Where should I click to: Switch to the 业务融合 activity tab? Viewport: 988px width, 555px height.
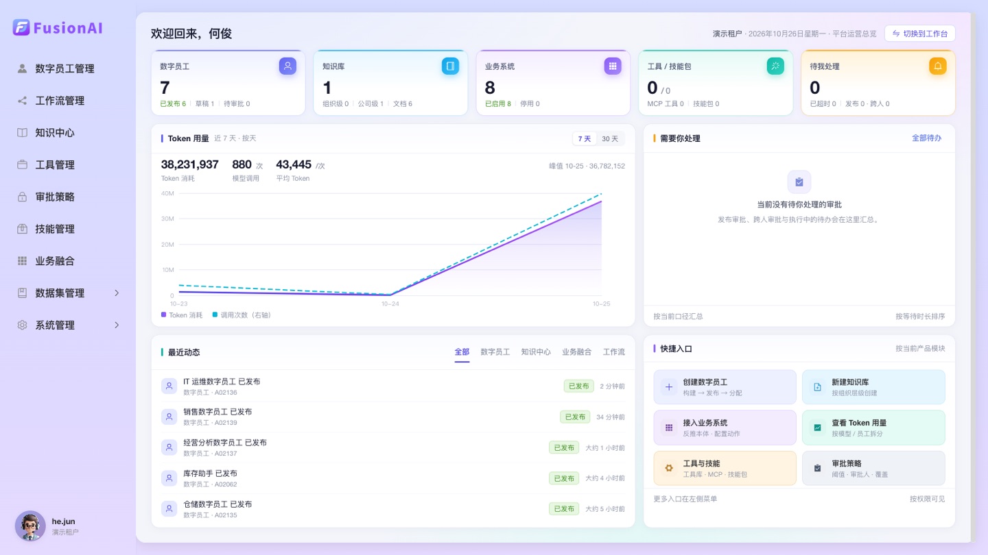576,352
